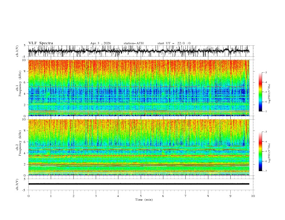The height and width of the screenshot is (220, 285).
Task: Click the ch.1 "Frequency (kHz)" axis label
Action: coord(20,84)
